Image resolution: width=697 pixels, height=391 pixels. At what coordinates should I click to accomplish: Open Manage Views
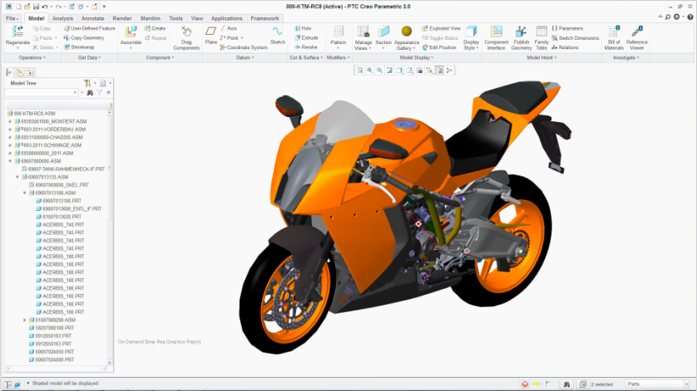coord(363,37)
